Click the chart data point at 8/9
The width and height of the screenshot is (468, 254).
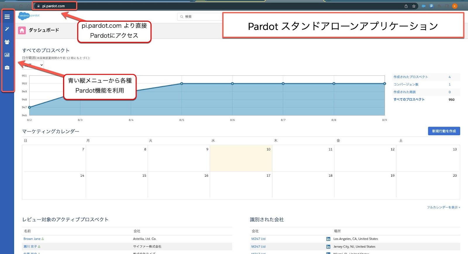tap(385, 83)
